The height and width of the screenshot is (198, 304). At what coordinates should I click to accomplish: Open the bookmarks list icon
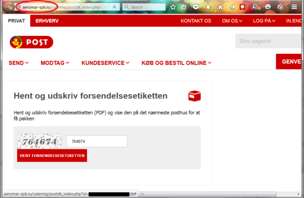pyautogui.click(x=183, y=7)
